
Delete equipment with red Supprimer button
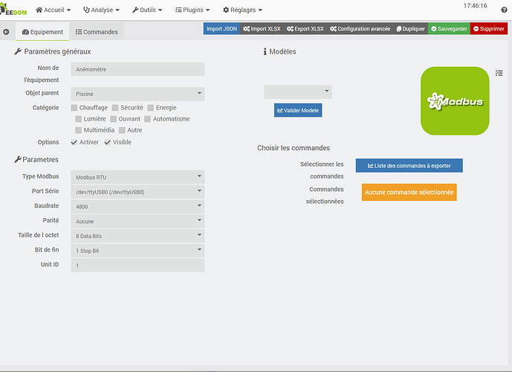point(489,29)
